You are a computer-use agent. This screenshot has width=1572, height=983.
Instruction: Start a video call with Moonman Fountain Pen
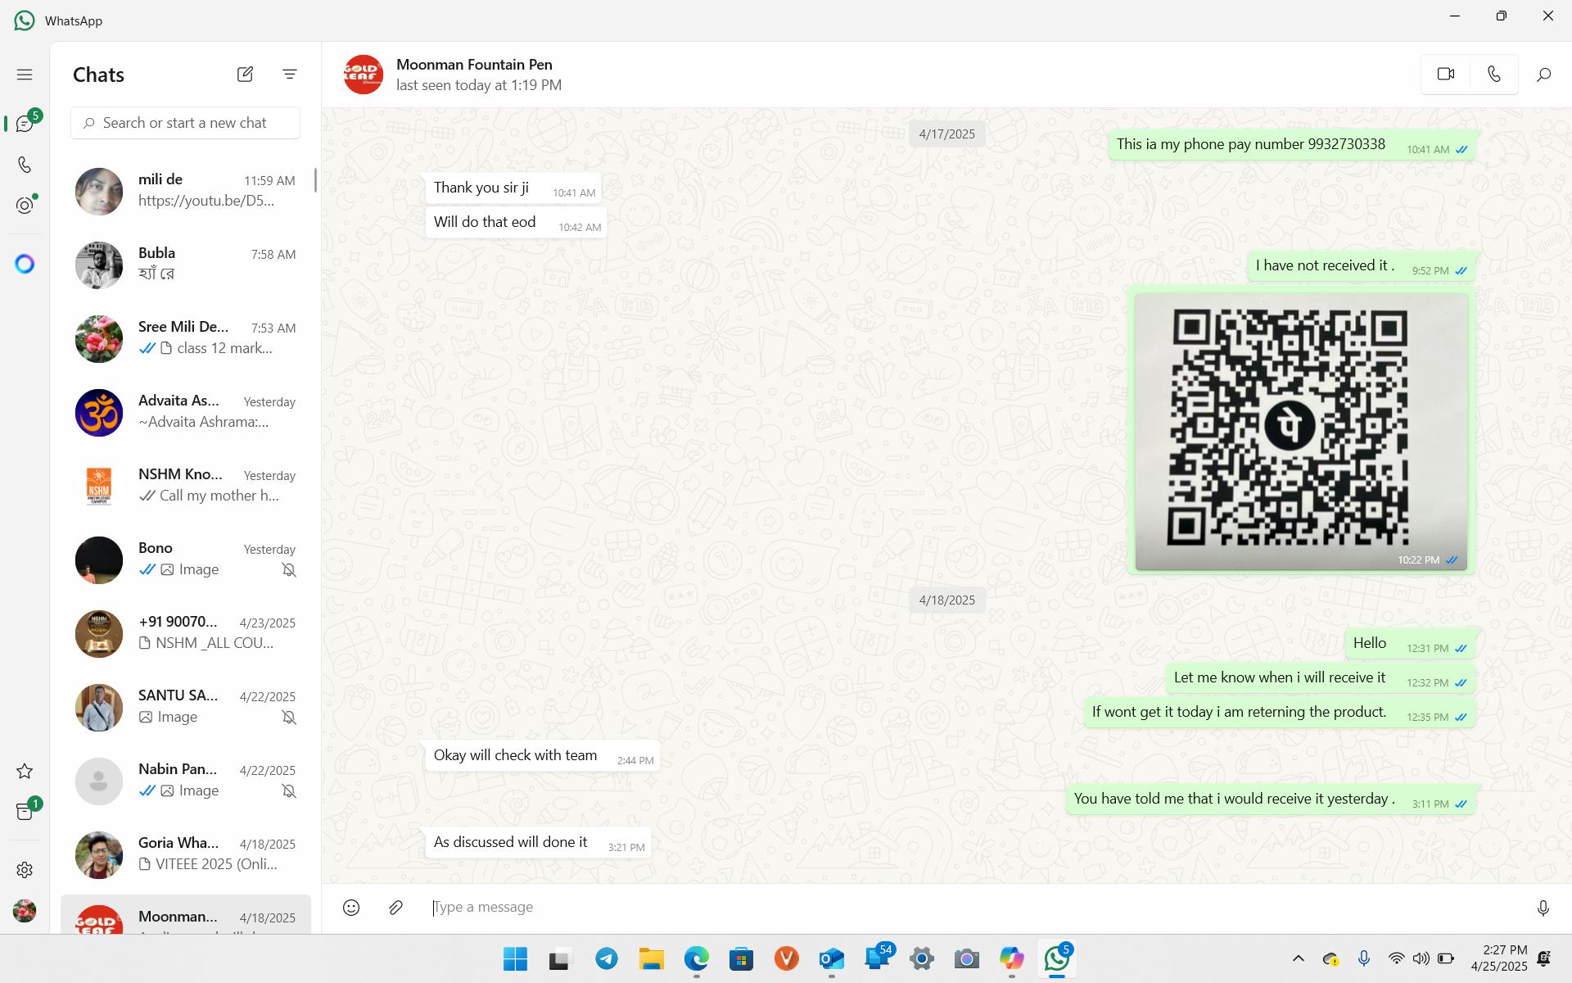(x=1446, y=75)
